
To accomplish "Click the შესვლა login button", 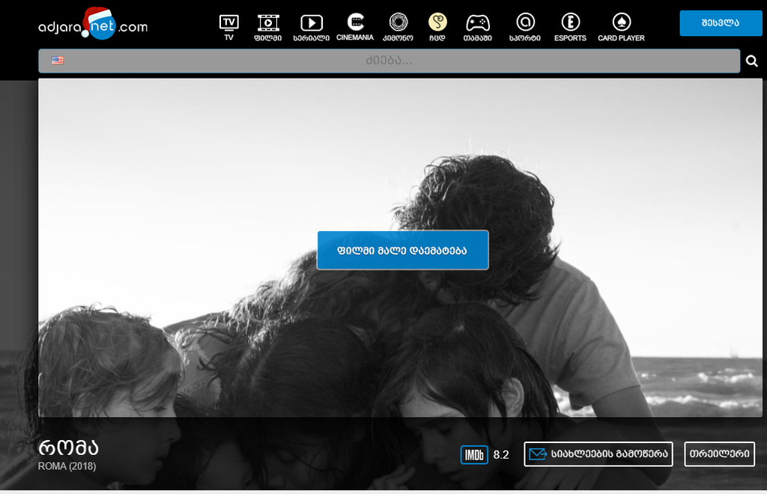I will click(x=721, y=23).
